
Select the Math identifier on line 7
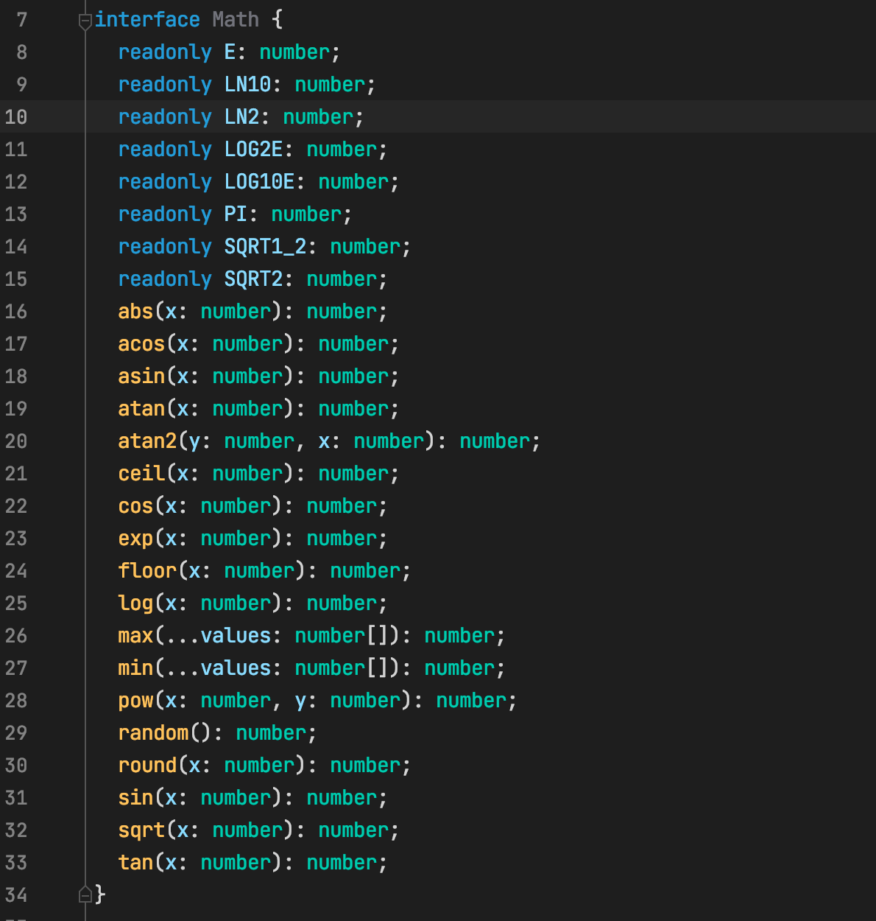coord(234,19)
